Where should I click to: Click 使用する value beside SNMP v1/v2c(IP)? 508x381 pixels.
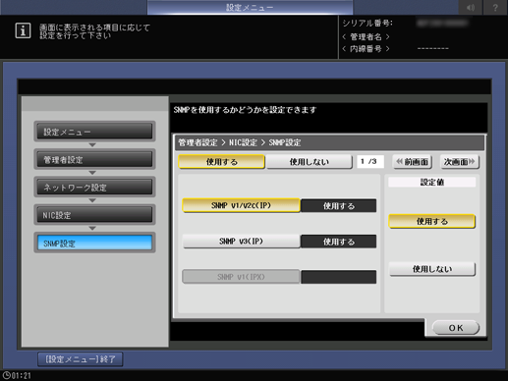[339, 206]
